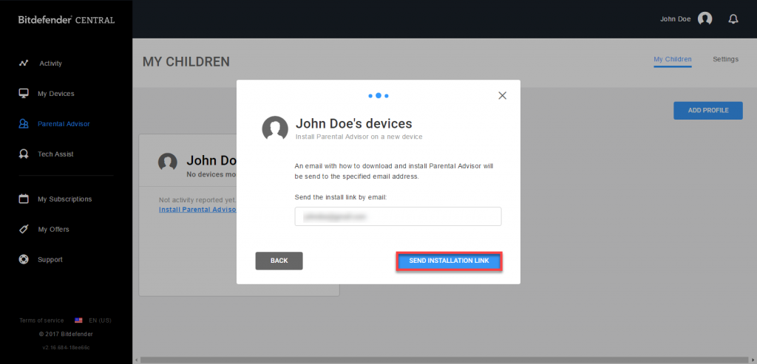Select the EN (US) language option

tap(100, 320)
